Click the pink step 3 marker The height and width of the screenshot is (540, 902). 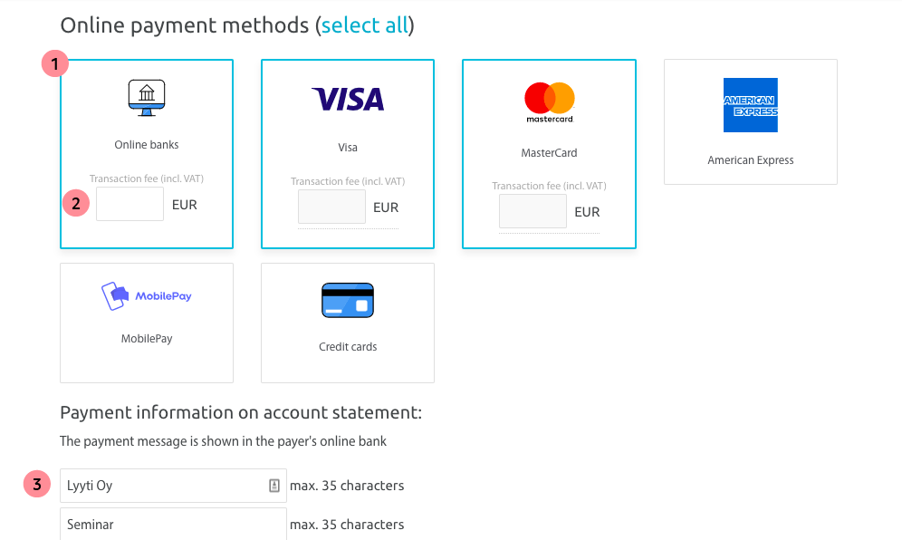point(37,484)
